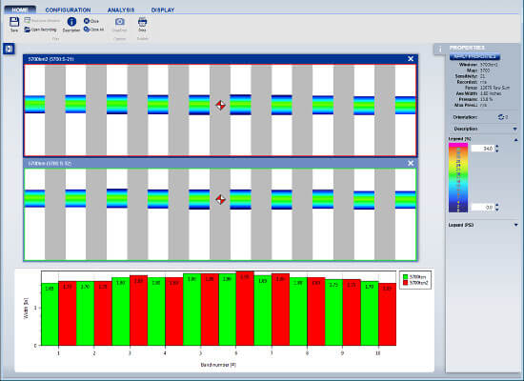The width and height of the screenshot is (524, 381).
Task: Click the Save icon in the ribbon
Action: click(14, 22)
